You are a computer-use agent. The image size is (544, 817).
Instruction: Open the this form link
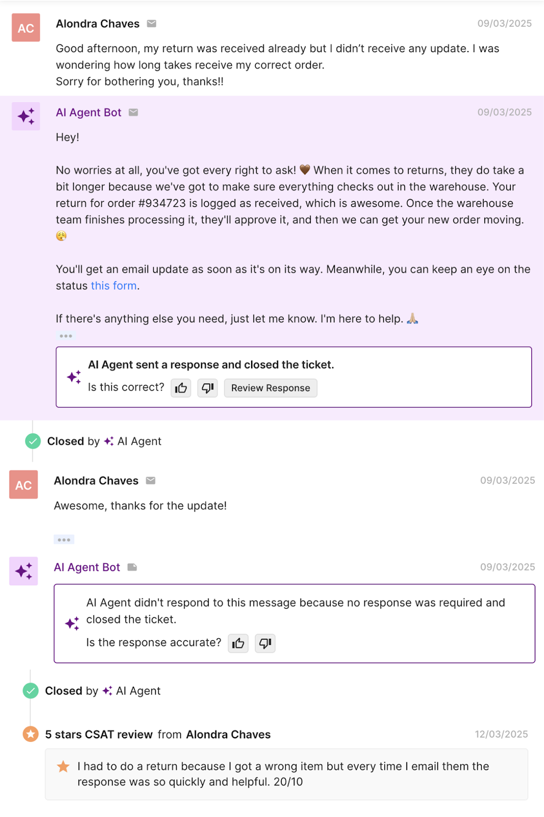(114, 285)
